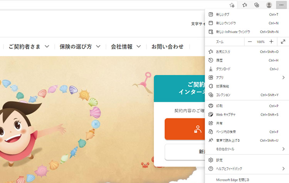The width and height of the screenshot is (289, 183).
Task: Zoom in using the plus button
Action: coord(271,42)
